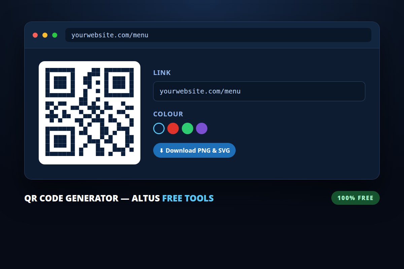Image resolution: width=404 pixels, height=269 pixels.
Task: Click the yellow minimize window dot
Action: (x=45, y=35)
